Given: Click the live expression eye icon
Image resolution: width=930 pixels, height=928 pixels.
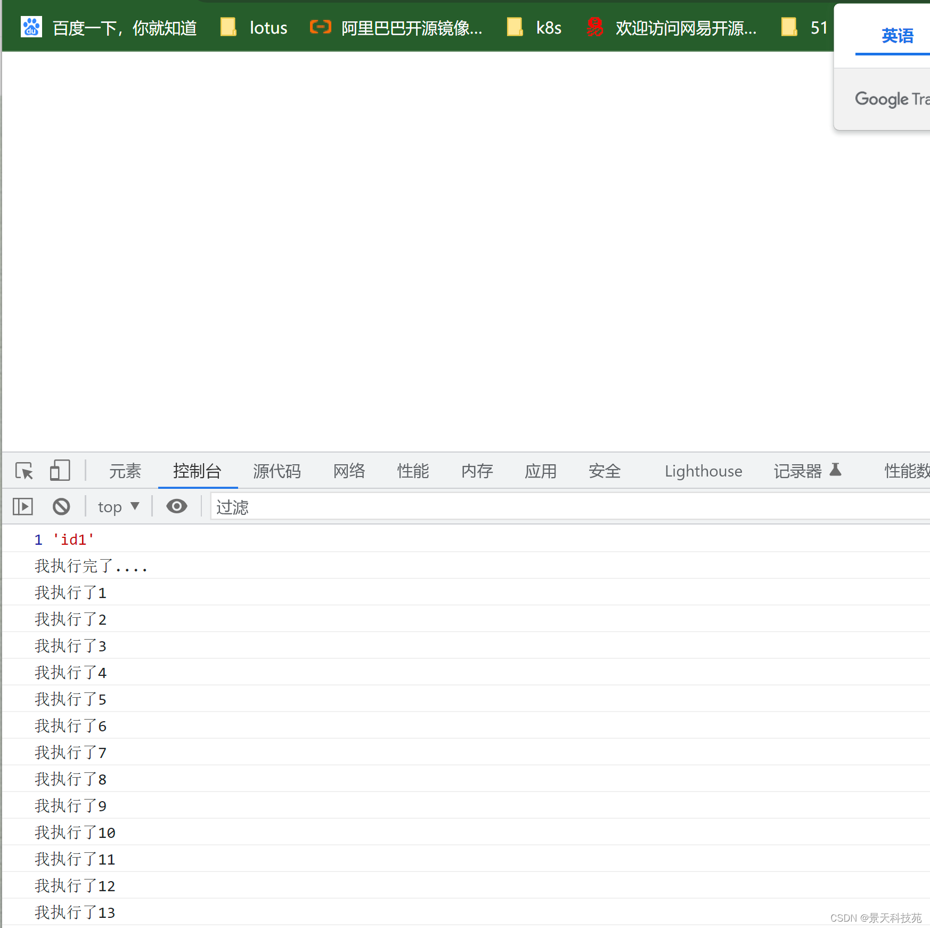Looking at the screenshot, I should tap(177, 506).
